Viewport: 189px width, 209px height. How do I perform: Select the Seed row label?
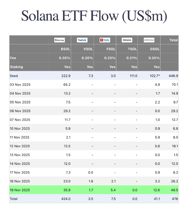[14, 76]
